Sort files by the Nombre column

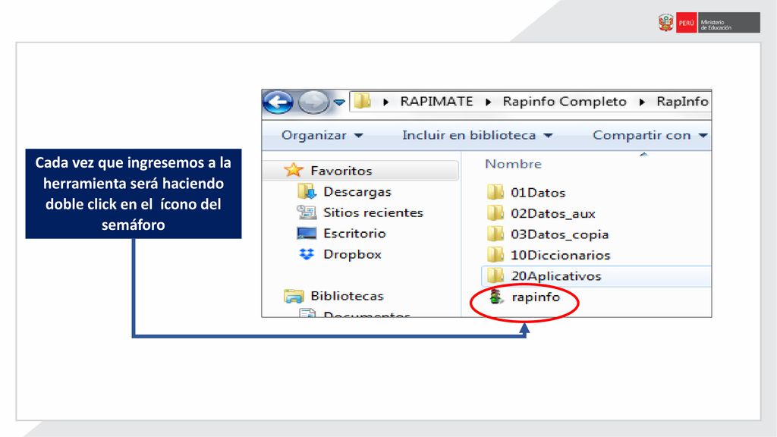513,164
